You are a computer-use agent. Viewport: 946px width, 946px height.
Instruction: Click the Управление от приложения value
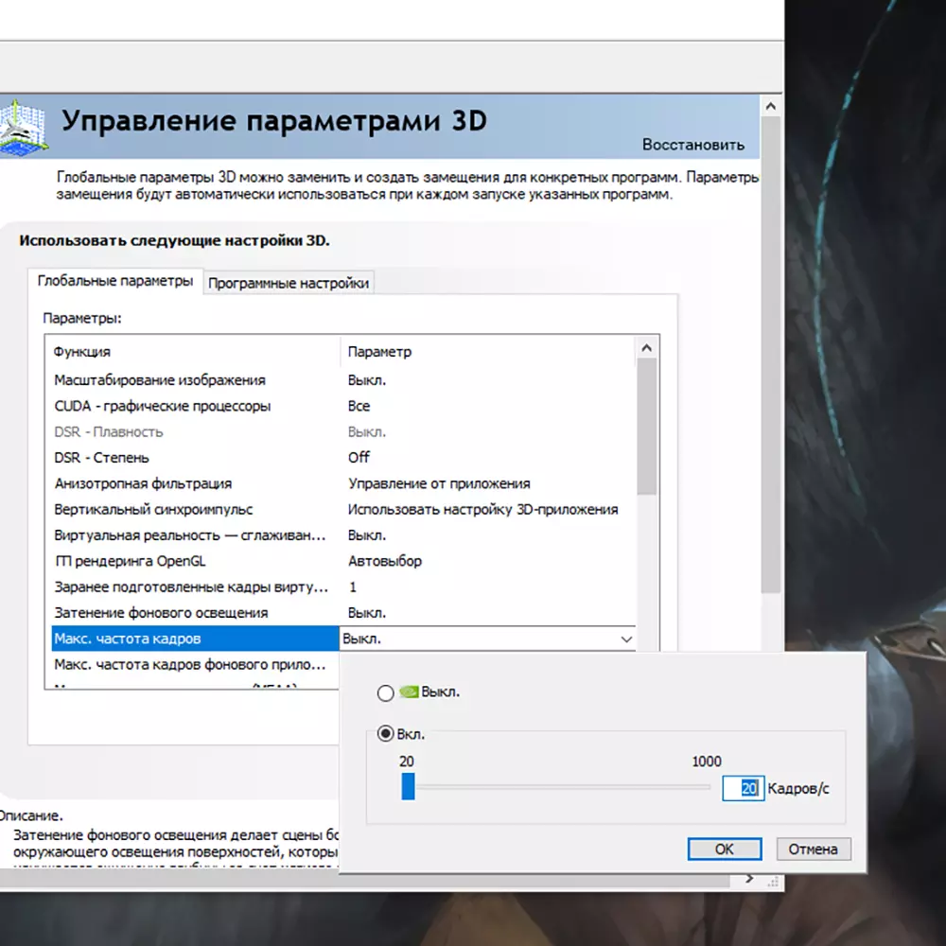coord(439,483)
